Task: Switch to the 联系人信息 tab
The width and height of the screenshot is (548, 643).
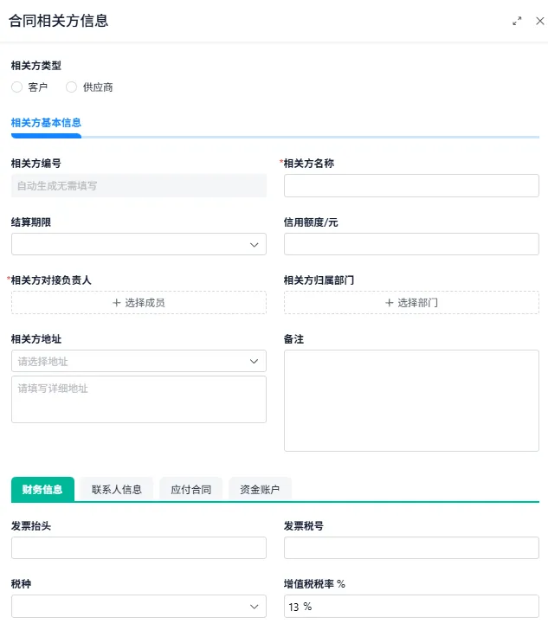Action: coord(117,489)
